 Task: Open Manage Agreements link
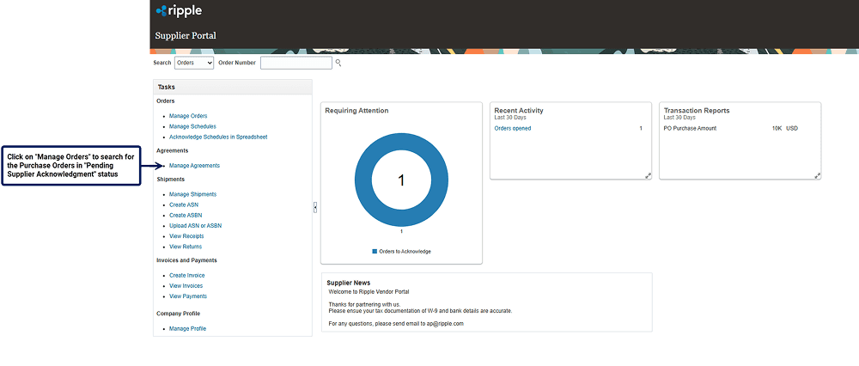click(x=194, y=166)
